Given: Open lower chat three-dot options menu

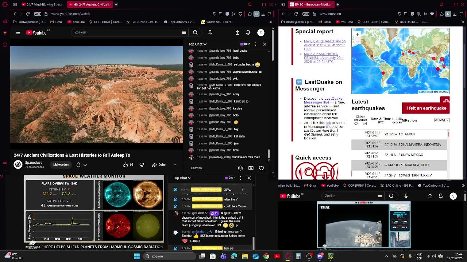Looking at the screenshot, I should coord(240,178).
